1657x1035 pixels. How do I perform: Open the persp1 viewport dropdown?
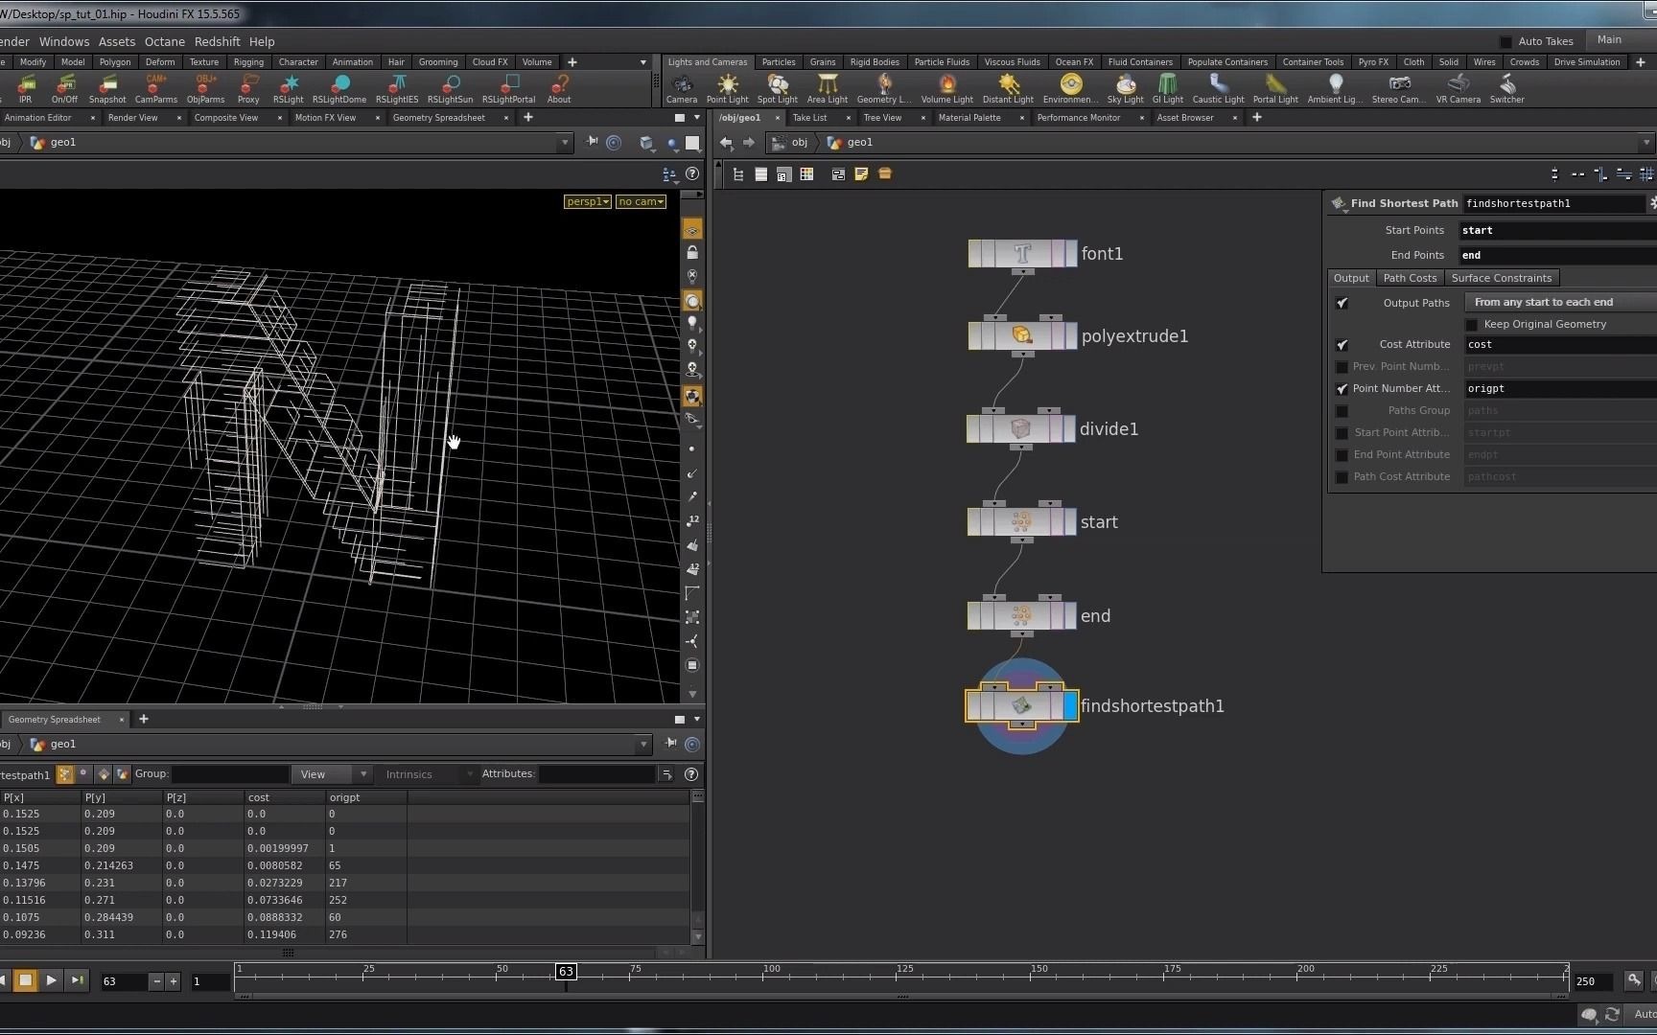pos(587,201)
